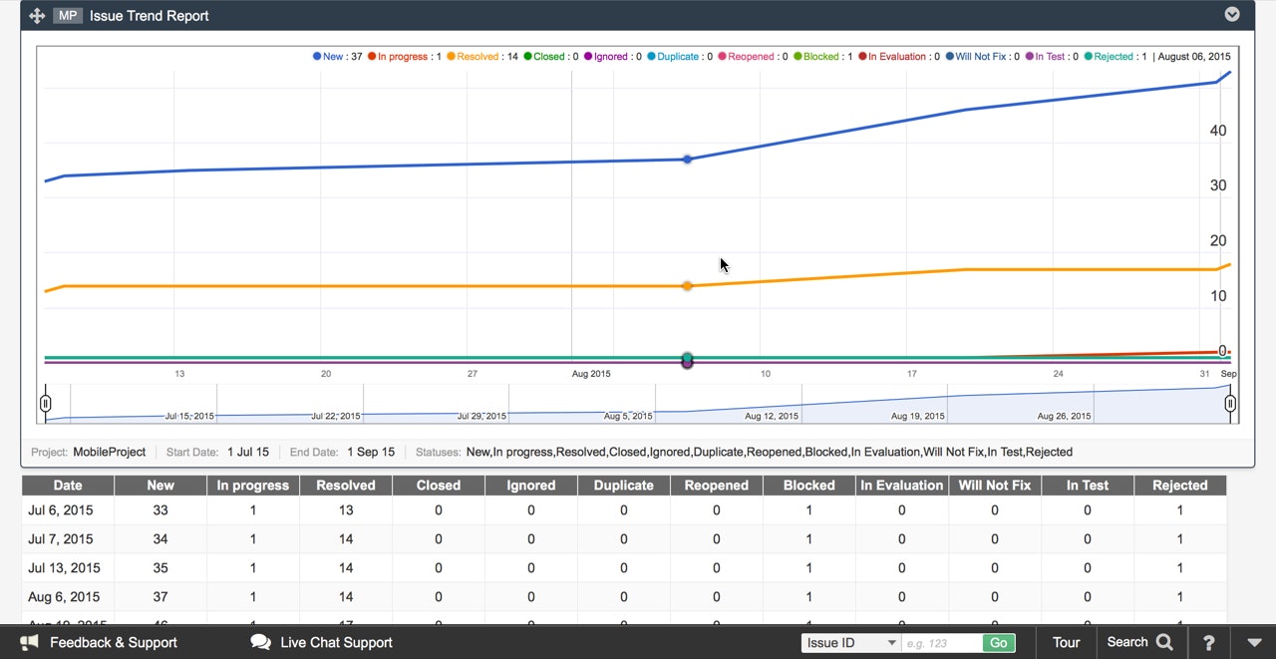This screenshot has height=659, width=1276.
Task: Sort by Ignored column header
Action: click(531, 486)
